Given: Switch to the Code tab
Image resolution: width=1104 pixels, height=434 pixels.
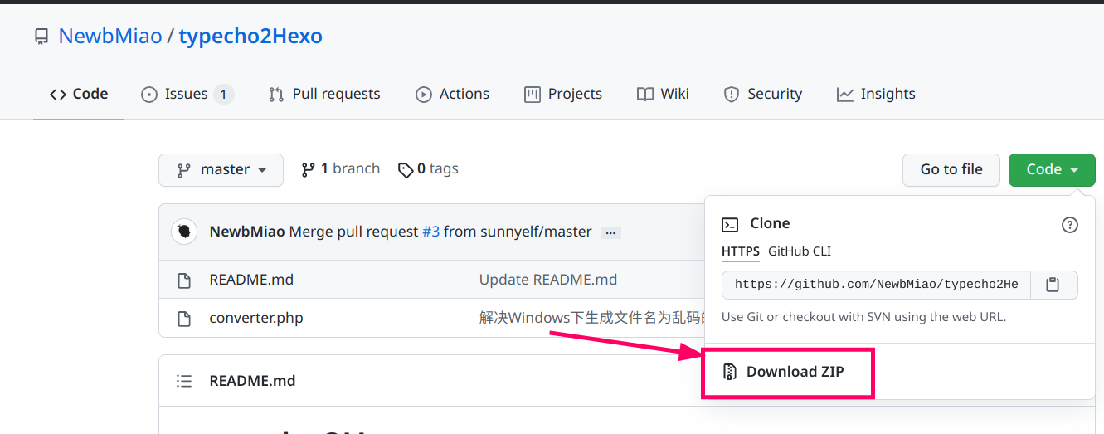Looking at the screenshot, I should 79,94.
